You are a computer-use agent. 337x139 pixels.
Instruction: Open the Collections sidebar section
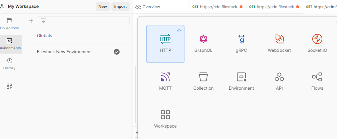9,24
